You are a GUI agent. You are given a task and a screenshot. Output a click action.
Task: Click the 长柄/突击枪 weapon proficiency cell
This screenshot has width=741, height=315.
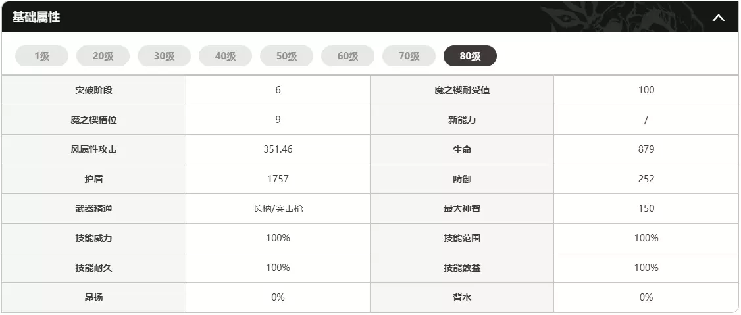pos(278,208)
